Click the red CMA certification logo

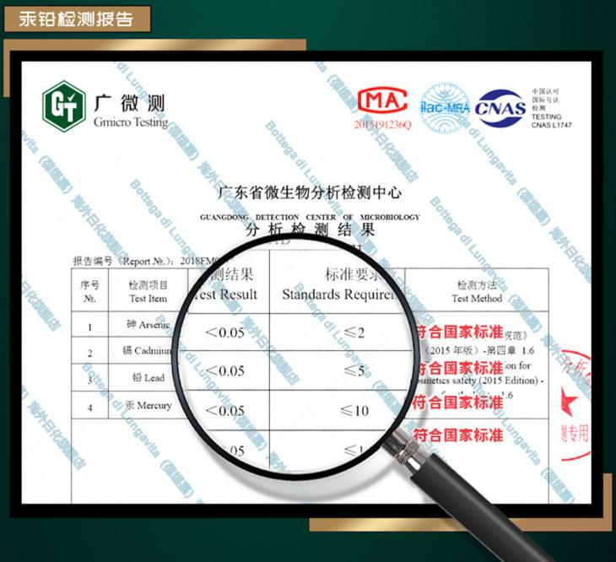382,100
